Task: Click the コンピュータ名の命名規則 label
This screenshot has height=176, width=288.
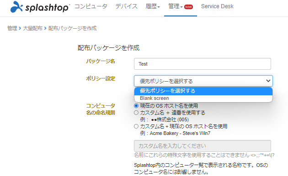Action: [101, 109]
